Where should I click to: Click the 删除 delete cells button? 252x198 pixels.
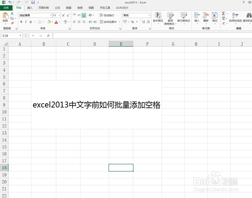click(x=206, y=18)
